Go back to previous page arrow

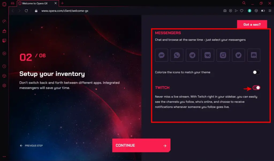coord(13,11)
